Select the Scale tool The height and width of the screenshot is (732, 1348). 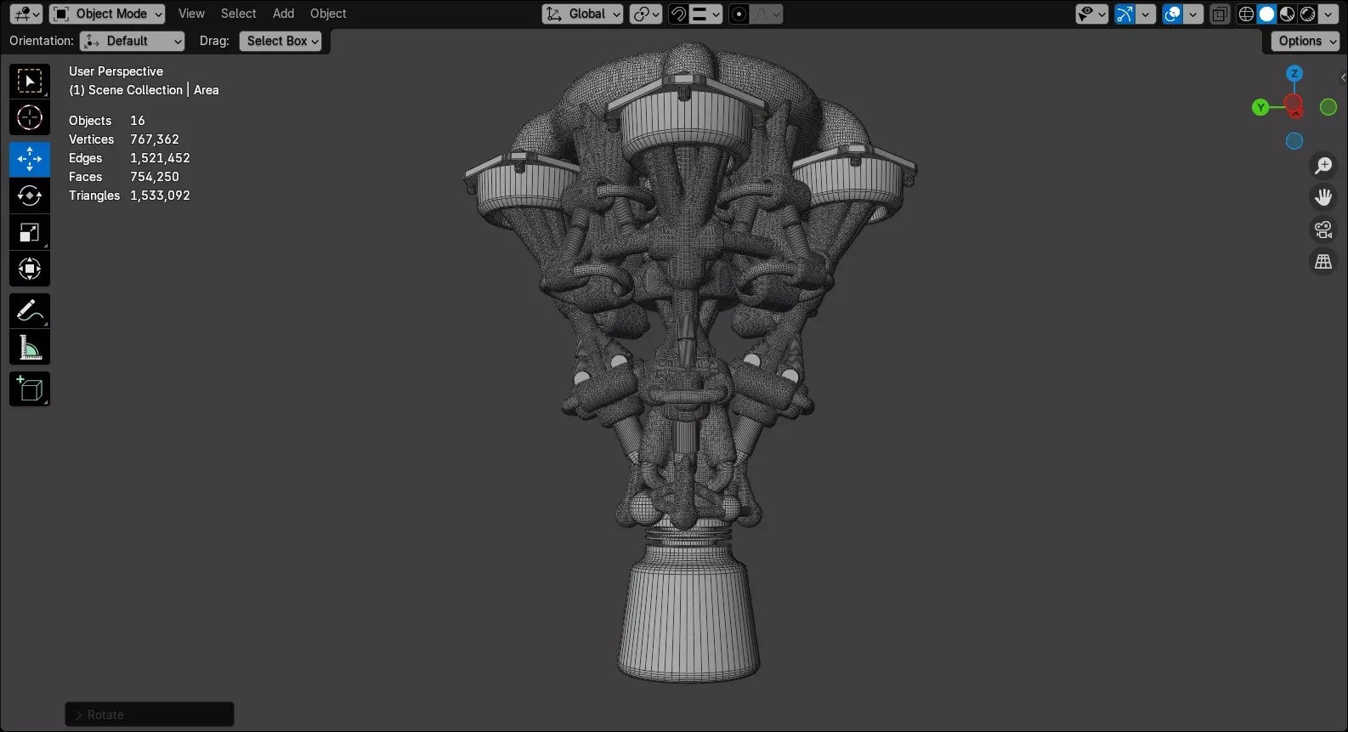(30, 232)
